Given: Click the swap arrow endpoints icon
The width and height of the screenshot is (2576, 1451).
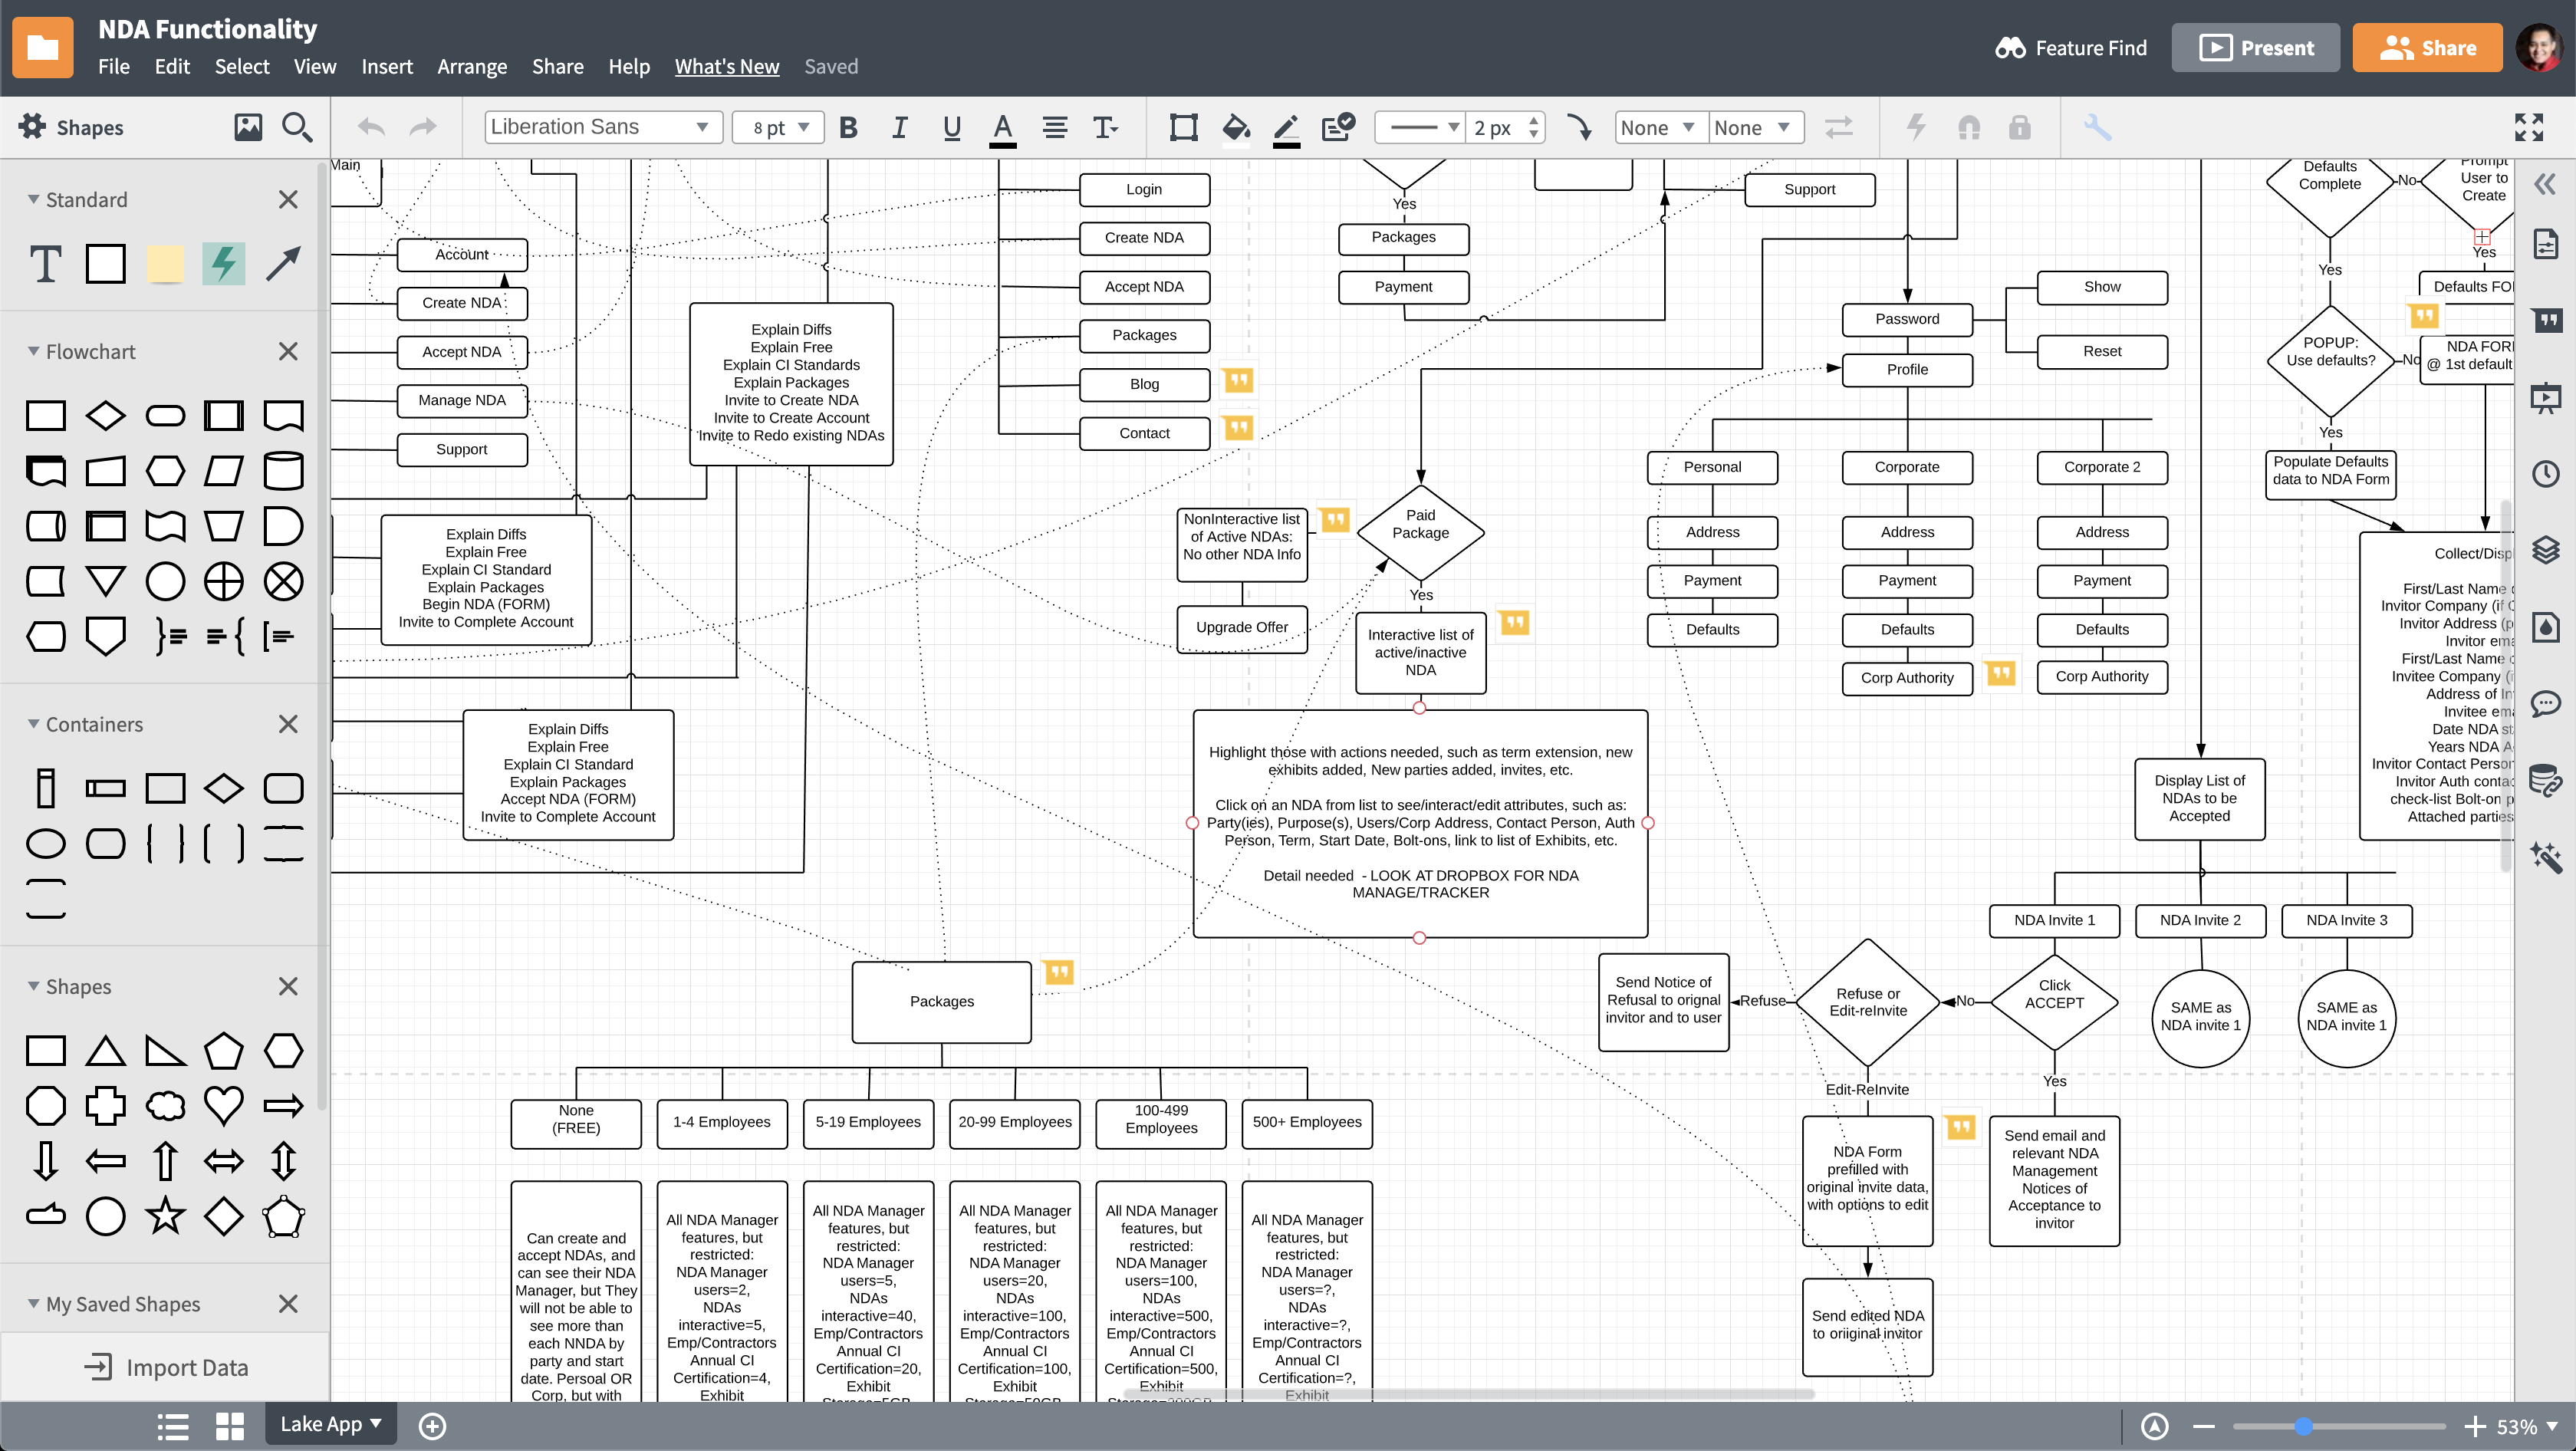Looking at the screenshot, I should click(x=1838, y=127).
